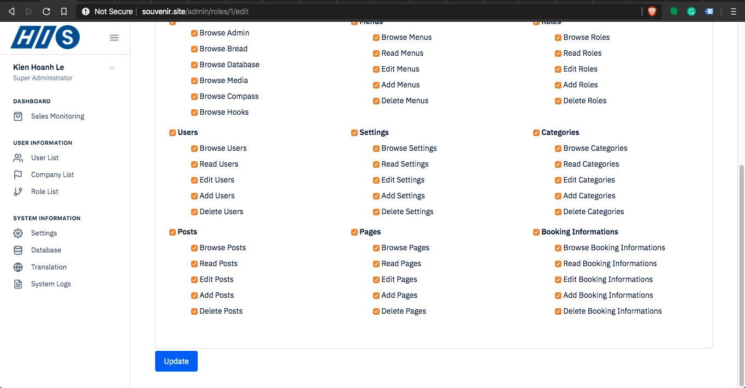This screenshot has height=388, width=745.
Task: Click the Not Secure warning icon
Action: click(x=86, y=11)
